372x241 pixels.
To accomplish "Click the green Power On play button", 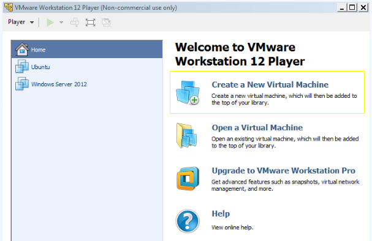I will (x=50, y=23).
